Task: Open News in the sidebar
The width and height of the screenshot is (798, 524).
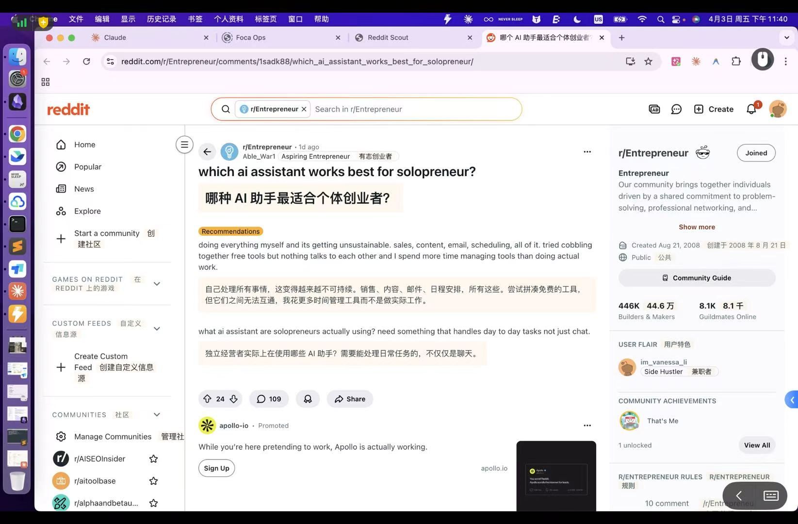Action: (83, 189)
